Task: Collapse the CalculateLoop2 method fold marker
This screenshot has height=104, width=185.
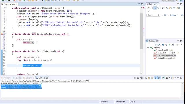Action: tap(6, 51)
